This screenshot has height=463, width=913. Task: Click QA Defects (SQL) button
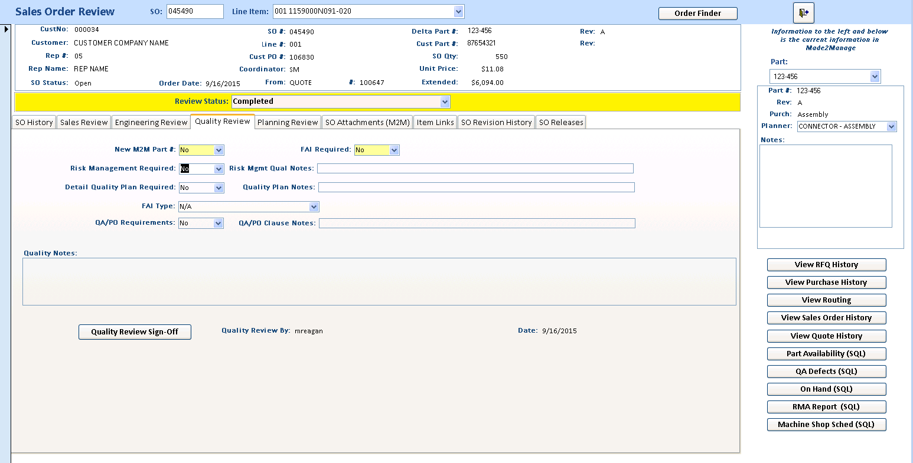pyautogui.click(x=826, y=372)
